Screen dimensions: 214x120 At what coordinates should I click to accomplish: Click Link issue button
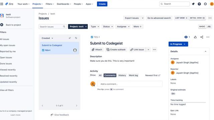click(137, 50)
